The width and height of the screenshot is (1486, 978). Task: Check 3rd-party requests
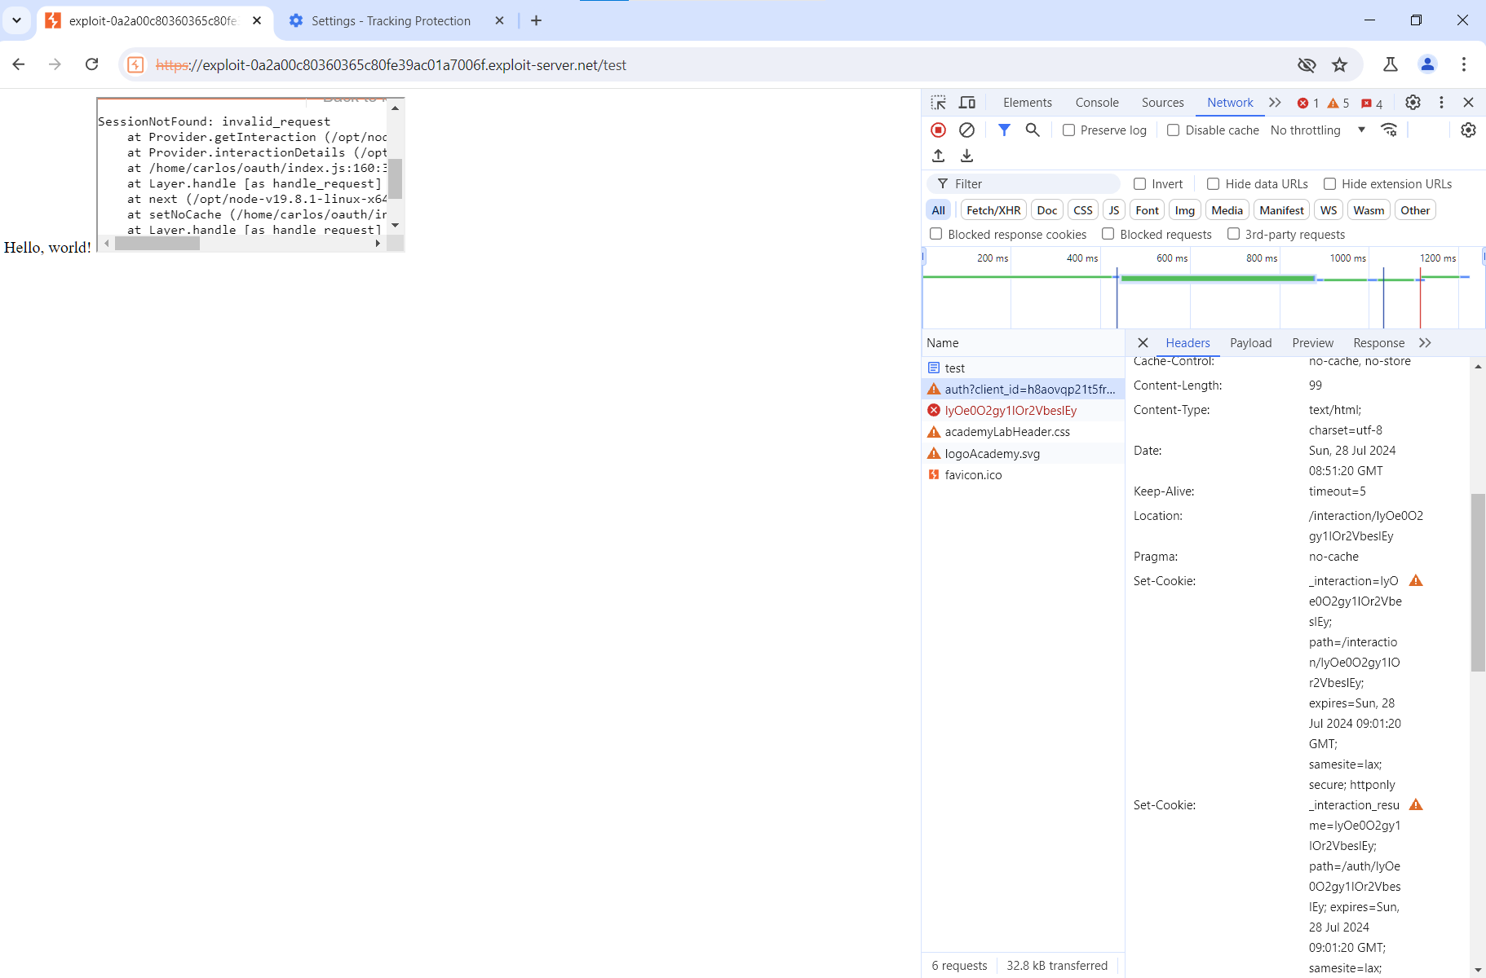pyautogui.click(x=1234, y=235)
